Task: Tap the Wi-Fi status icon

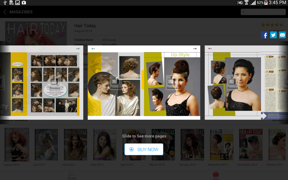Action: (247, 3)
